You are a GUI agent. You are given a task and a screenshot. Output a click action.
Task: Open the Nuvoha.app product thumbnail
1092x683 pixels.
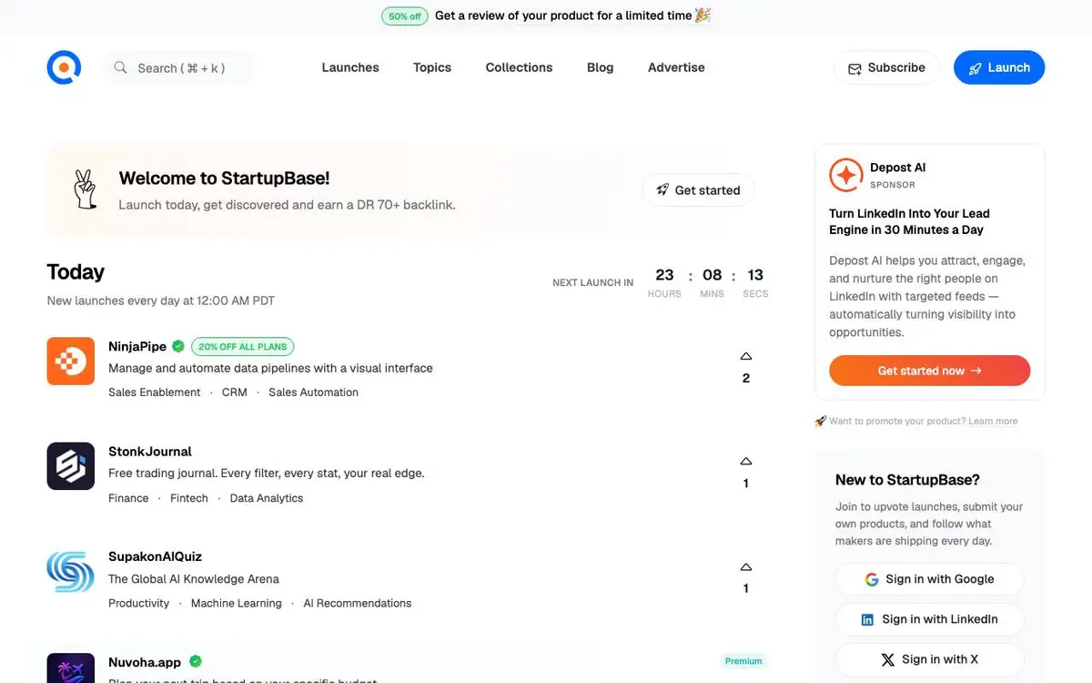pos(71,668)
